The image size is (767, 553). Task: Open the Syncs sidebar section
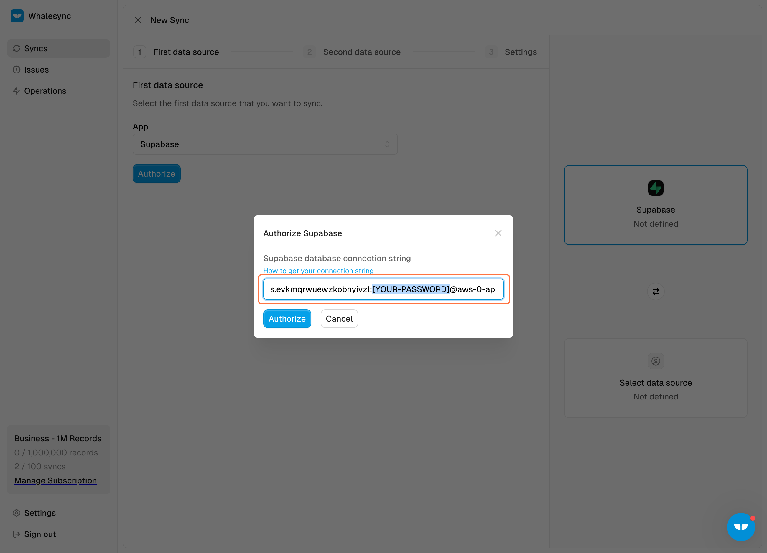tap(58, 48)
